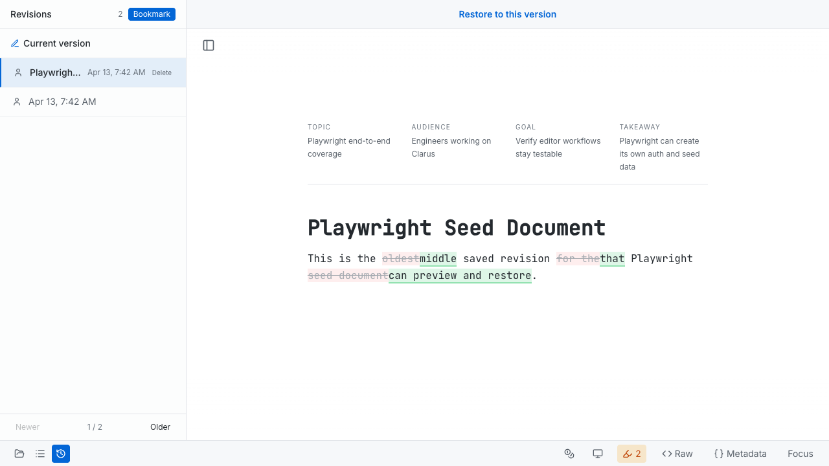Click the inserted word 'that'
The width and height of the screenshot is (829, 466).
[x=612, y=259]
